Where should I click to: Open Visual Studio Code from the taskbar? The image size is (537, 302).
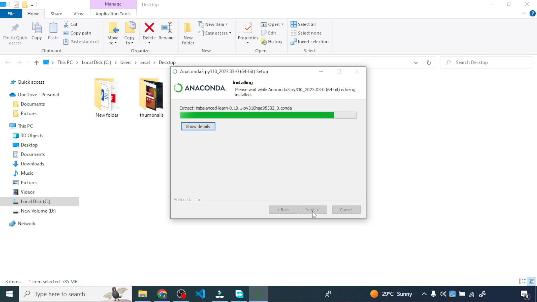201,294
